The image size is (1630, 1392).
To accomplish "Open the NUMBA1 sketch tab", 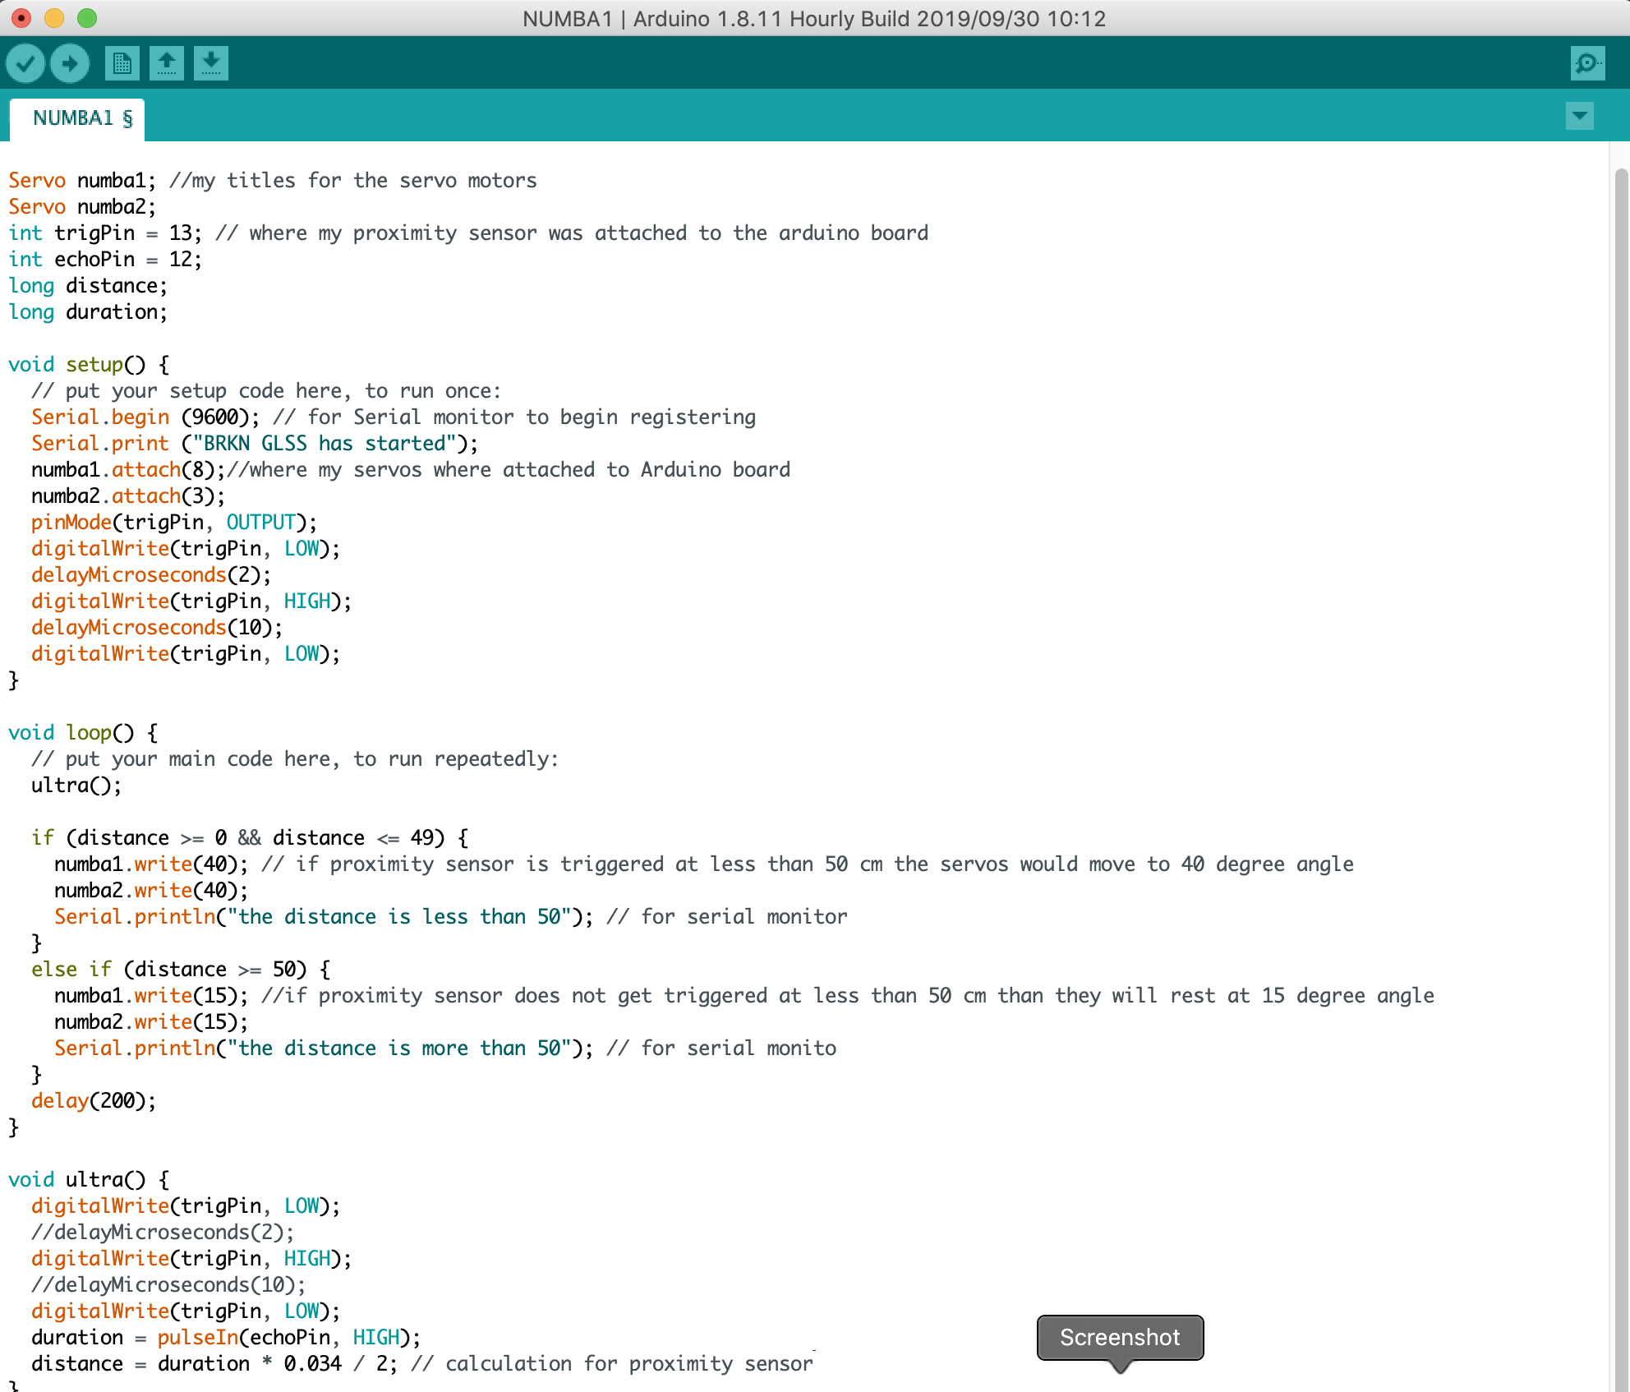I will point(76,118).
